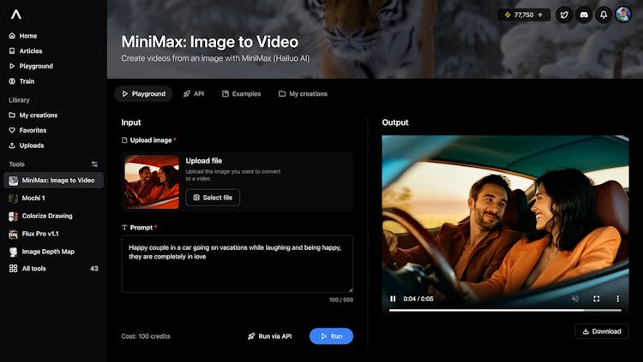This screenshot has height=362, width=643.
Task: Click the lightning bolt credits icon
Action: pos(508,15)
